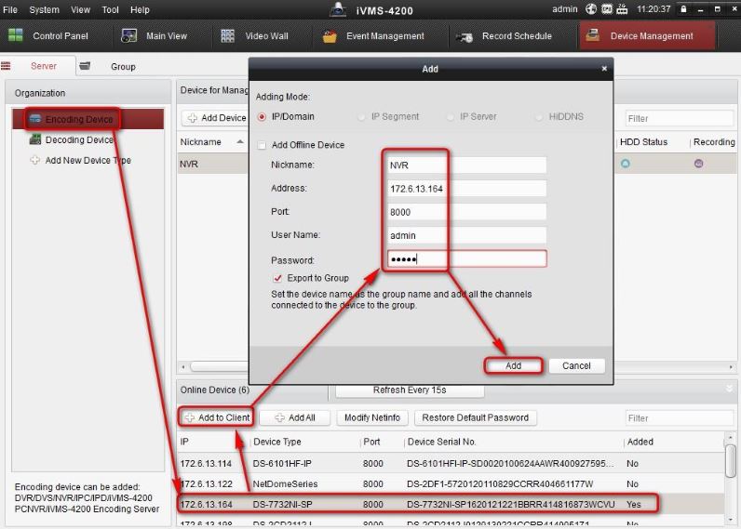Open the Control Panel tab icon
The height and width of the screenshot is (529, 741).
pos(16,35)
